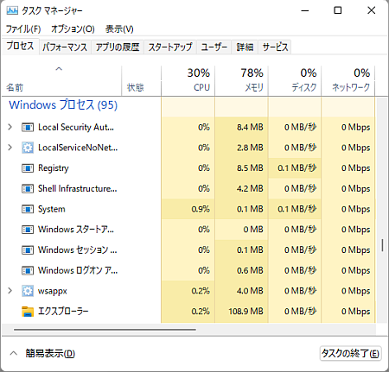This screenshot has width=389, height=372.
Task: Select the wsappx process name
Action: [53, 291]
